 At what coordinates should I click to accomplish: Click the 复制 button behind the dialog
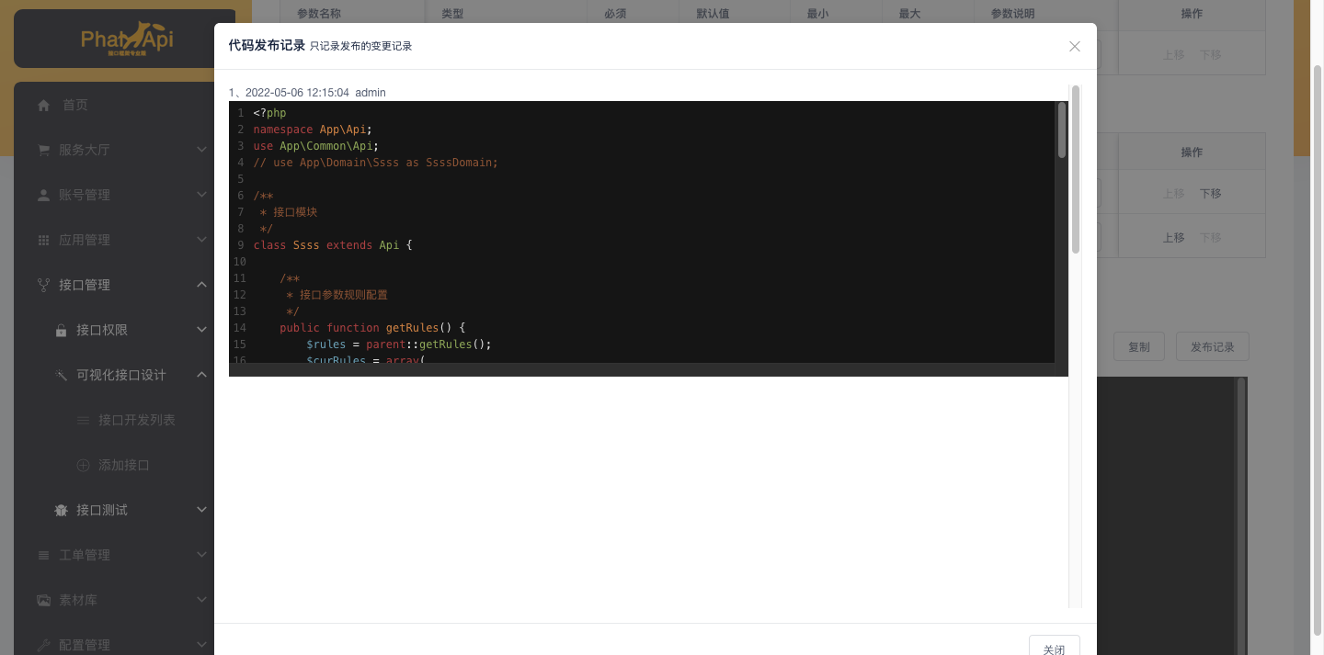pyautogui.click(x=1139, y=347)
